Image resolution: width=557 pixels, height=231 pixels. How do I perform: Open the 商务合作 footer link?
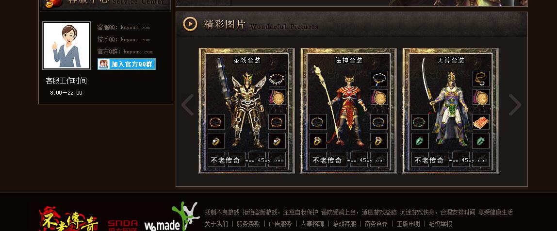point(376,224)
